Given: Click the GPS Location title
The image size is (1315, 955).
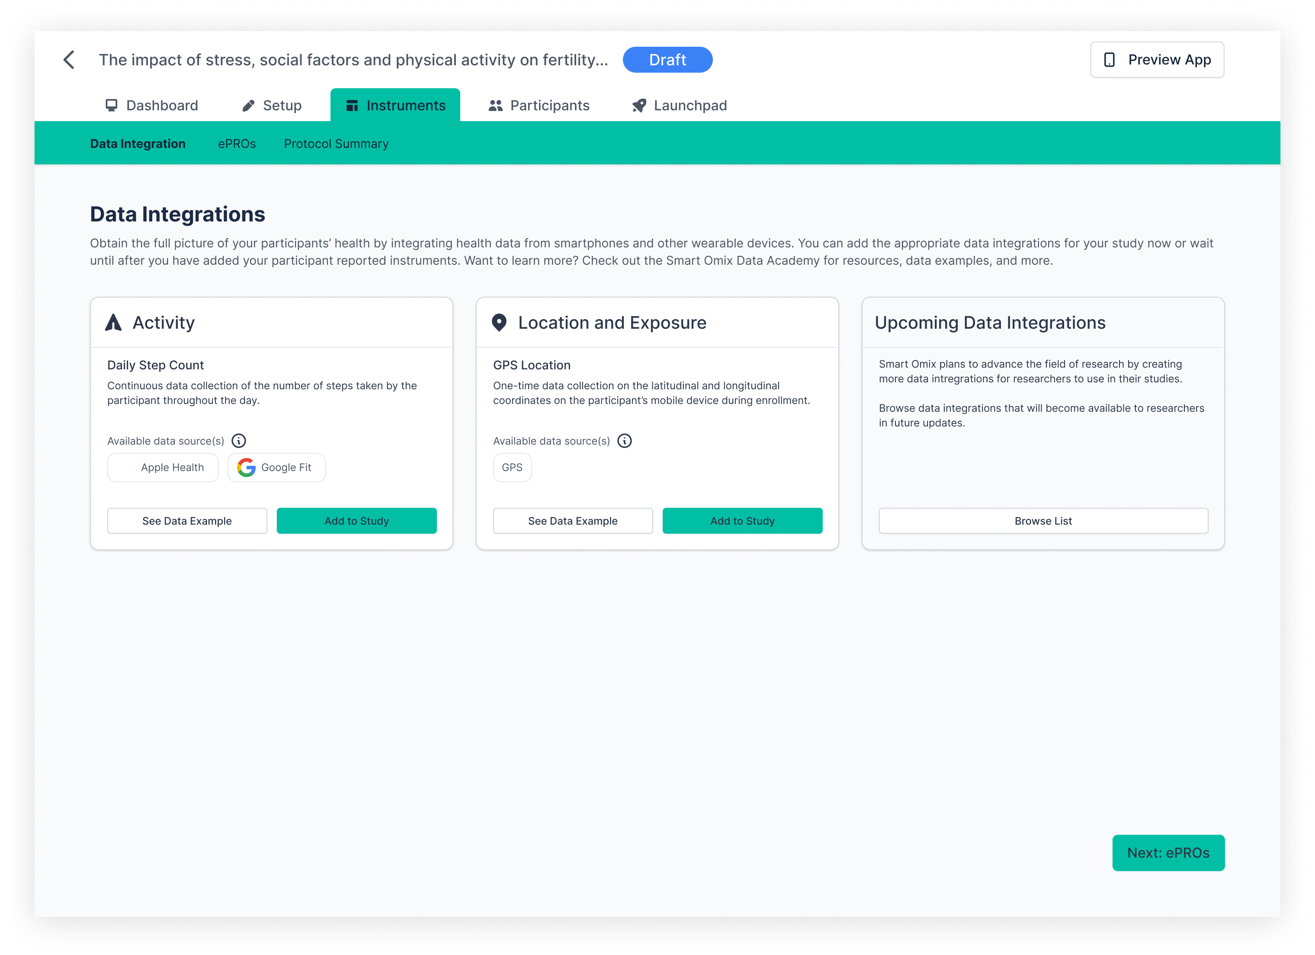Looking at the screenshot, I should tap(532, 365).
